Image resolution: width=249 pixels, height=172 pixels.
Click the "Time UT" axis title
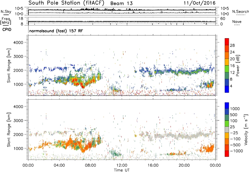click(122, 170)
